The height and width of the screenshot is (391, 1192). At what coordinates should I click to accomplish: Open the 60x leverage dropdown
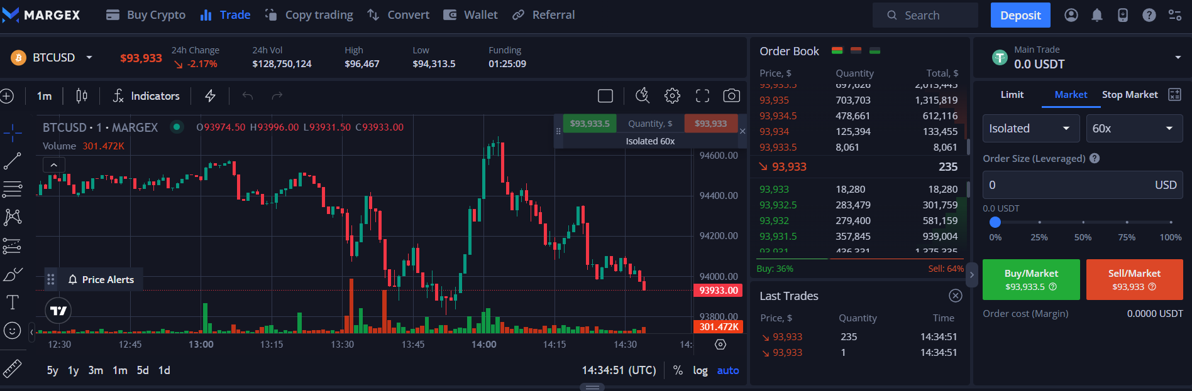(1134, 129)
